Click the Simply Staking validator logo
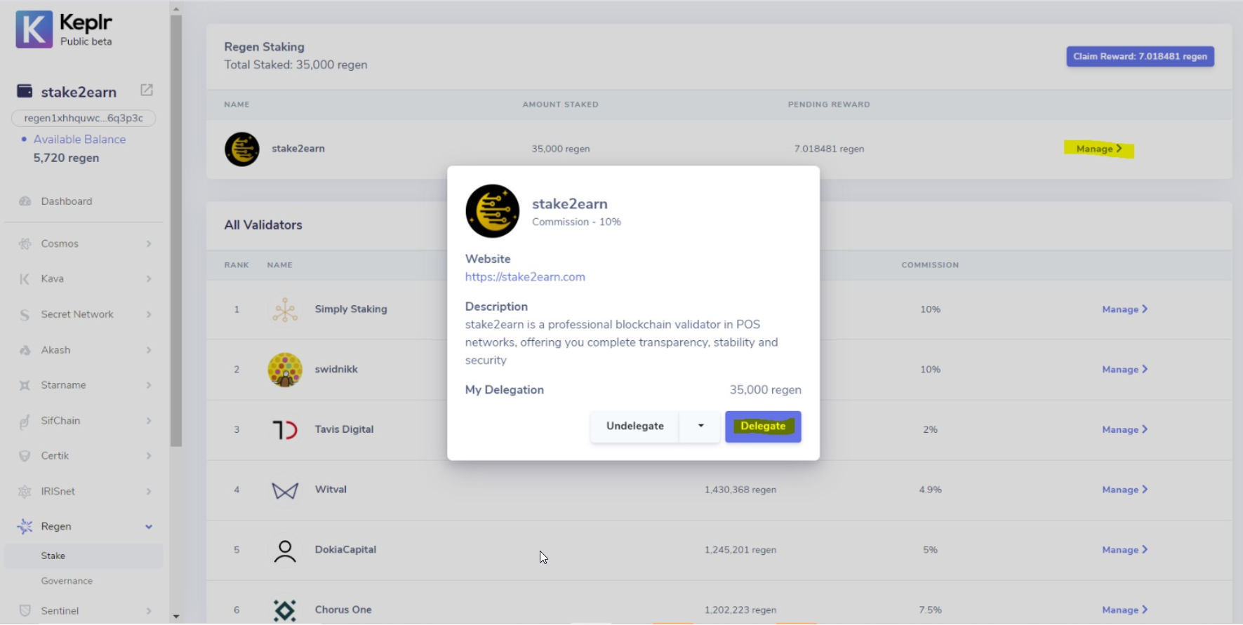 point(285,309)
